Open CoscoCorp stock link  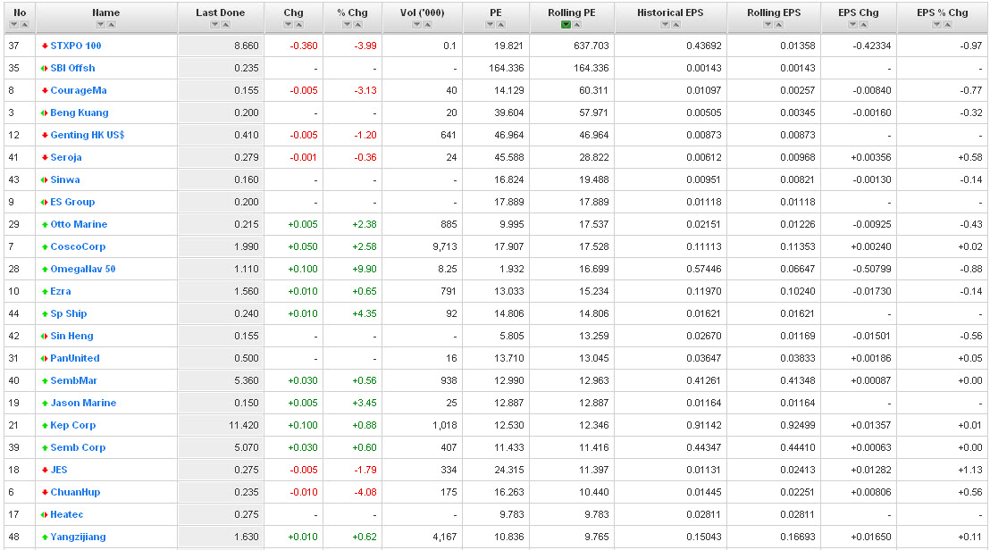78,246
